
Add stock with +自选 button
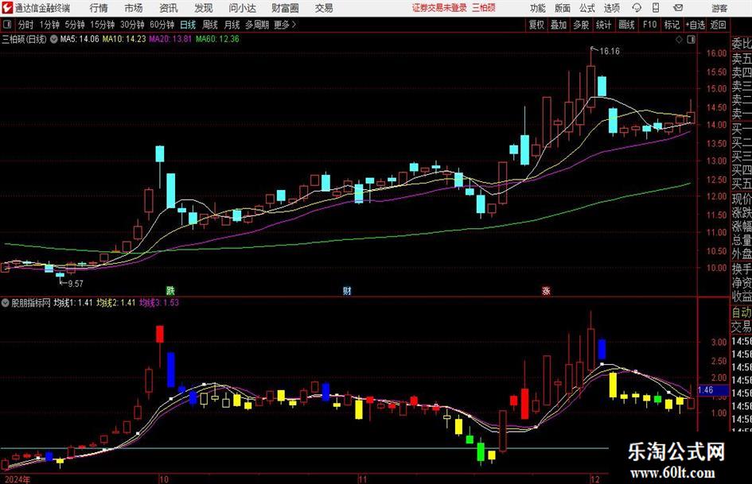coord(695,25)
